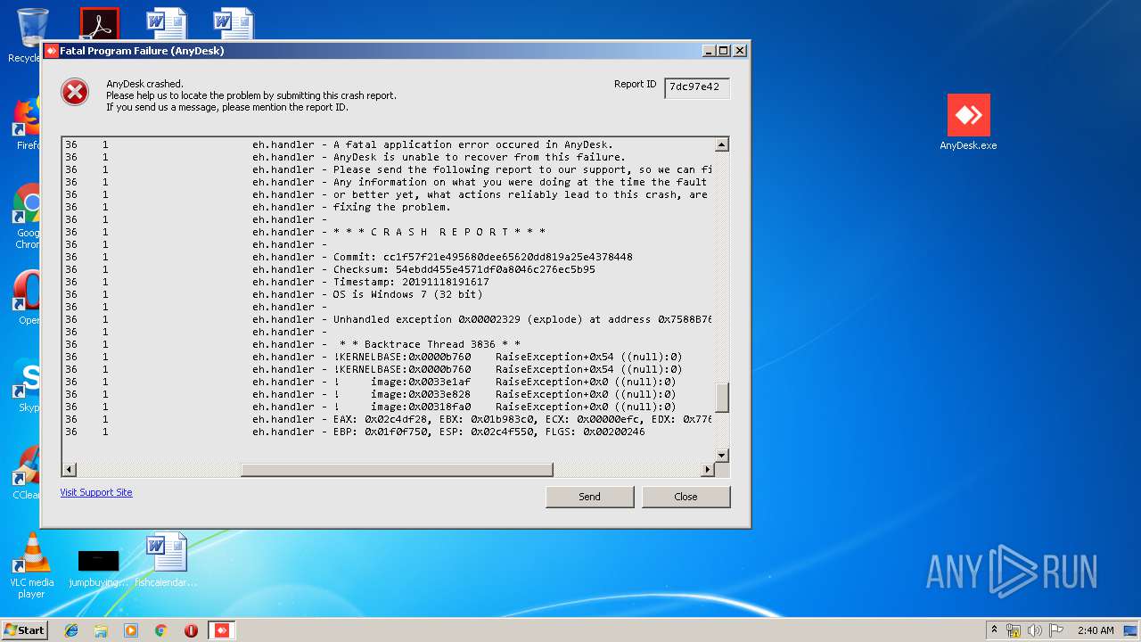Viewport: 1141px width, 642px height.
Task: Minimize the Fatal Program Failure dialog
Action: (x=710, y=51)
